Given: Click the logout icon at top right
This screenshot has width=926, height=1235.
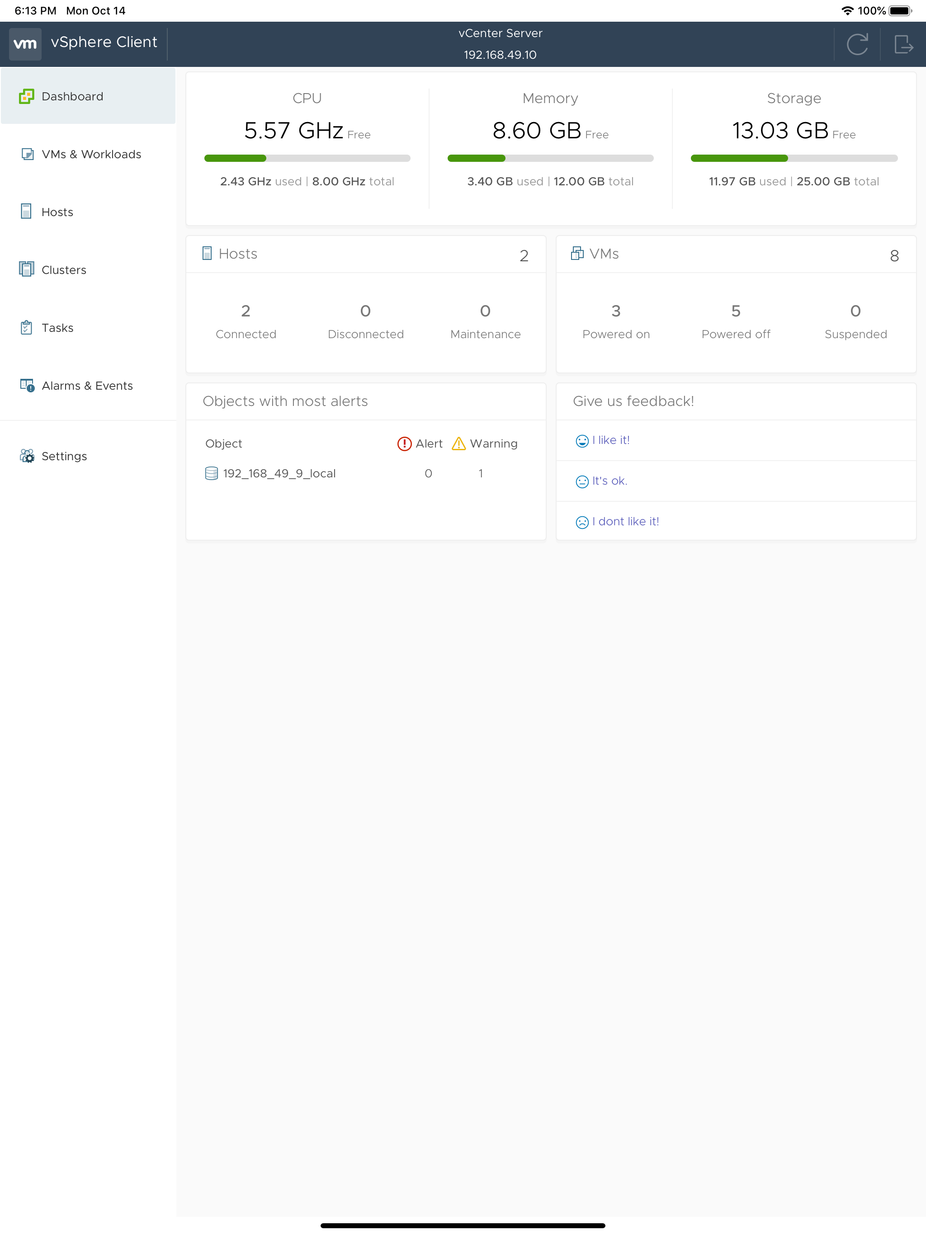Looking at the screenshot, I should tap(905, 44).
